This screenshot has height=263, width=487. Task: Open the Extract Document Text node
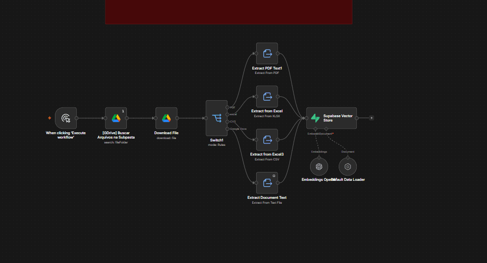(x=267, y=183)
